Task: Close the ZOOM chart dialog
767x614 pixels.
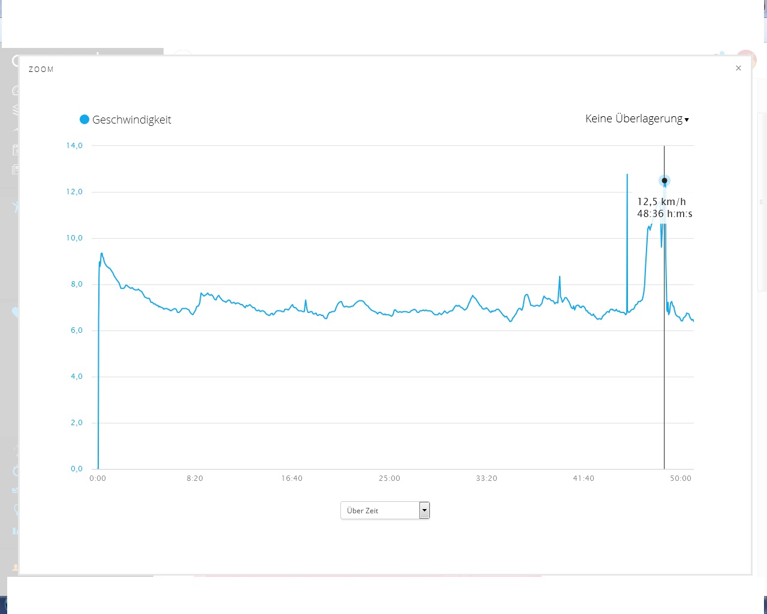Action: pos(738,68)
